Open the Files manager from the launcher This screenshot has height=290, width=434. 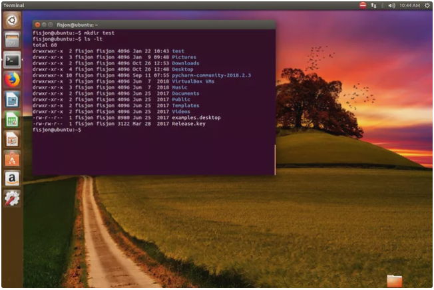coord(12,40)
